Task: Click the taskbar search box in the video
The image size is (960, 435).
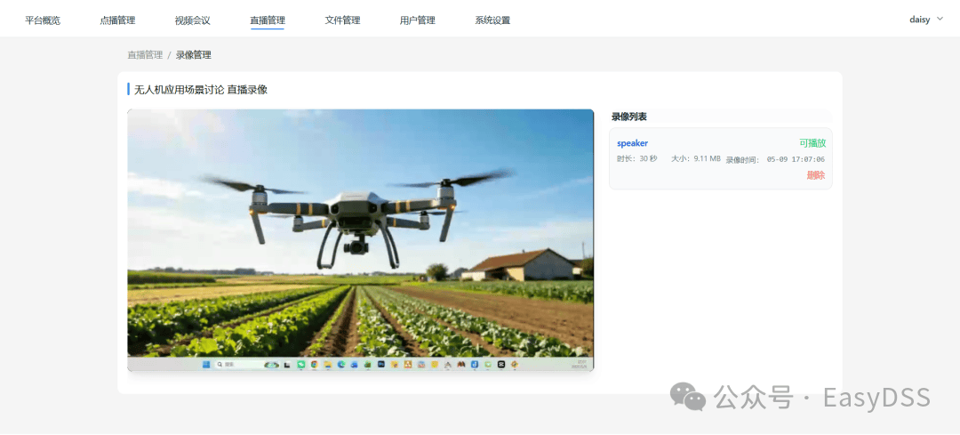Action: pos(237,365)
